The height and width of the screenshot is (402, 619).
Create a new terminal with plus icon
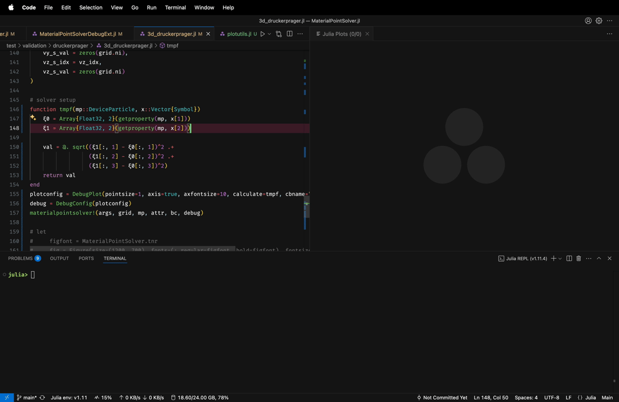[553, 259]
